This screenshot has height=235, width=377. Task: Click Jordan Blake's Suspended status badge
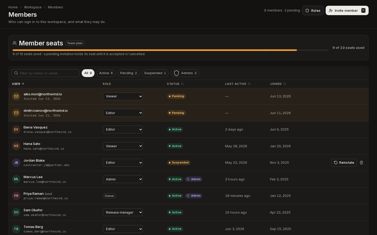click(x=179, y=163)
